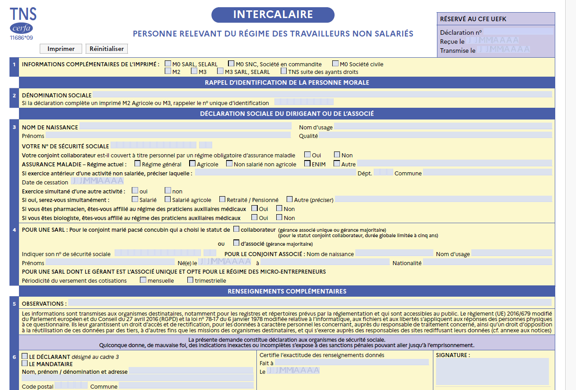Click the conjoint associé Nom de naissance field
The width and height of the screenshot is (576, 390).
[394, 253]
